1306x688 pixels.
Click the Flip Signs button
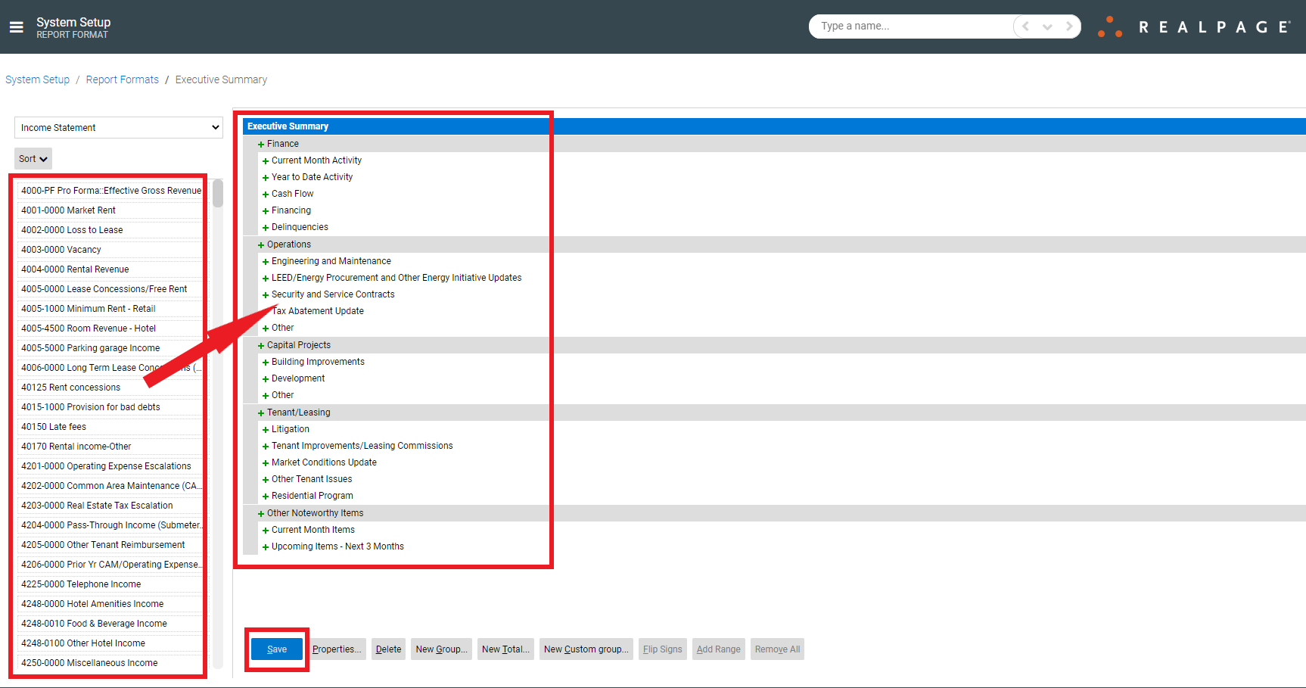(663, 649)
